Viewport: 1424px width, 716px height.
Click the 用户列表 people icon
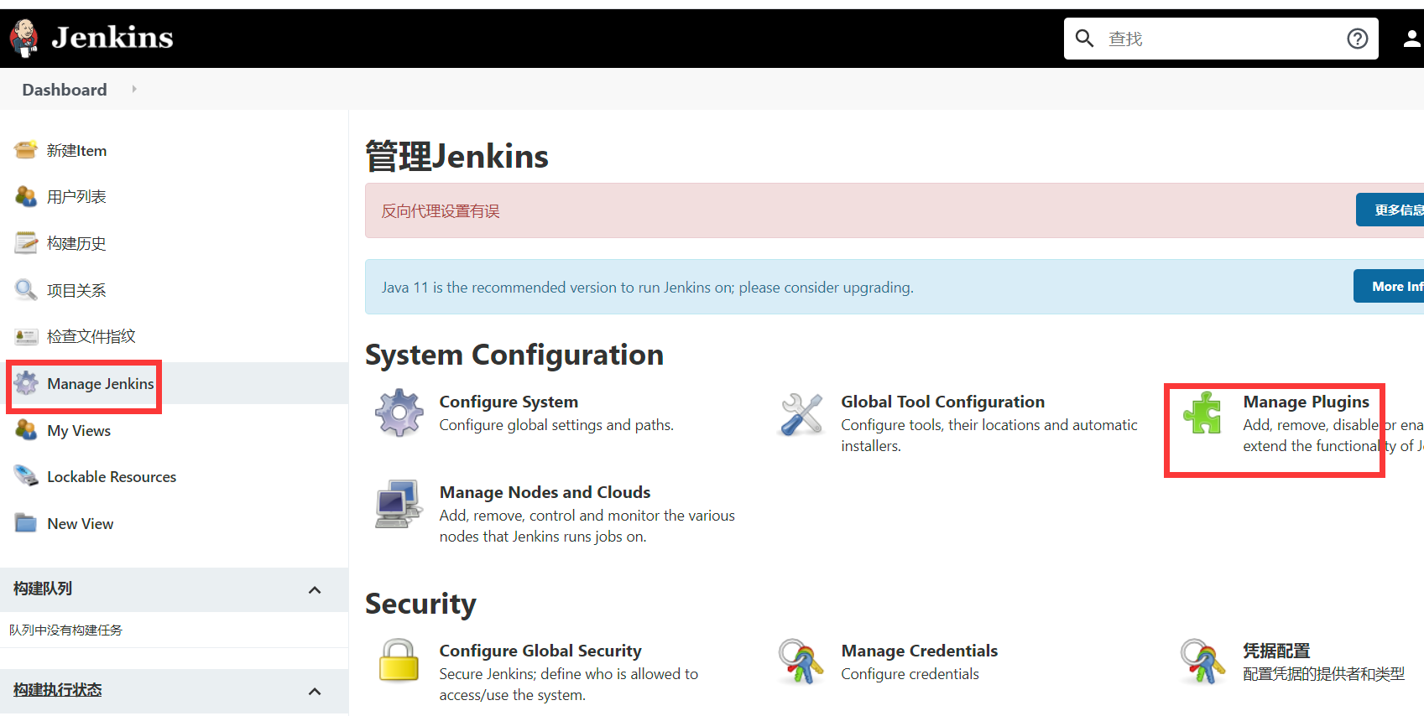pos(26,196)
